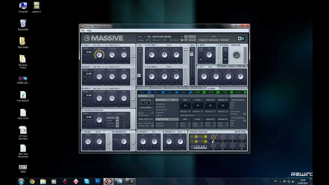Open Noise type dropdown White
This screenshot has width=329, height=185.
coord(99,132)
